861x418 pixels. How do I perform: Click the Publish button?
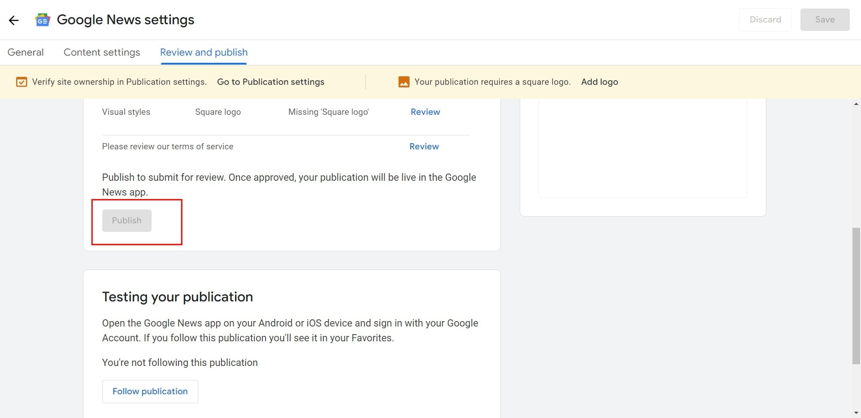pyautogui.click(x=127, y=221)
